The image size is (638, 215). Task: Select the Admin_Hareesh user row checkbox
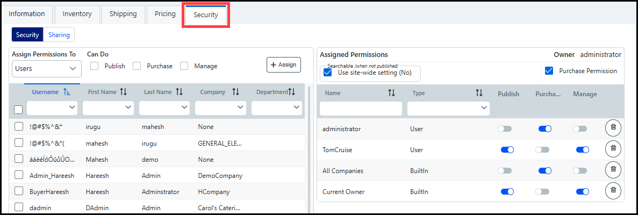19,175
